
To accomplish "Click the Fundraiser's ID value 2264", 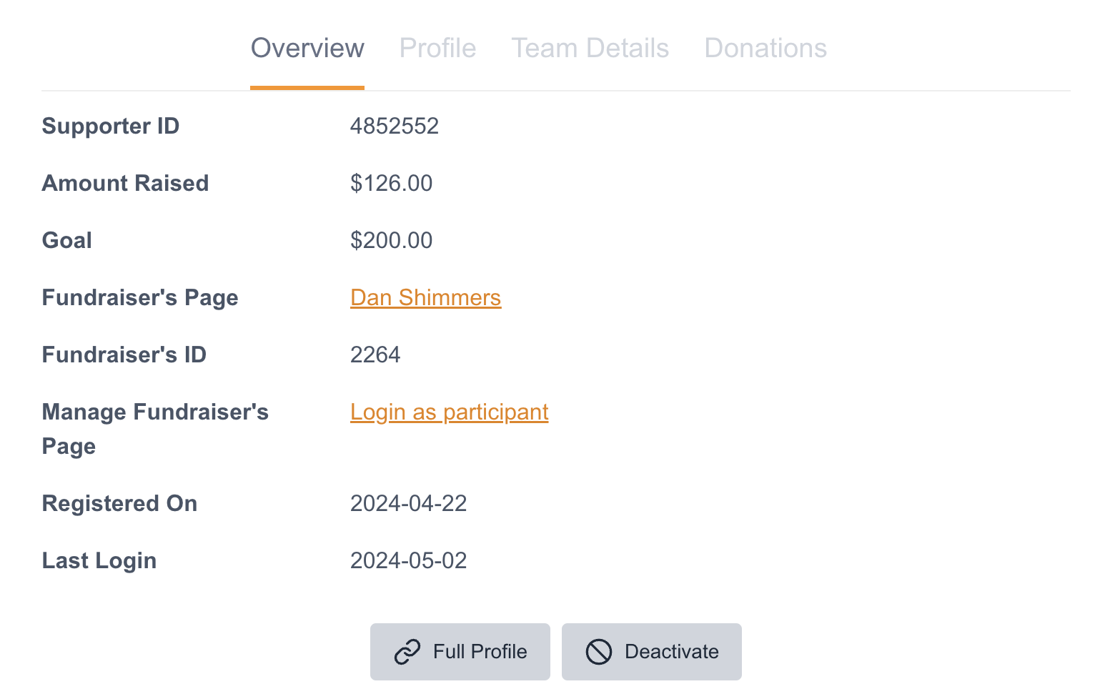I will click(x=375, y=355).
